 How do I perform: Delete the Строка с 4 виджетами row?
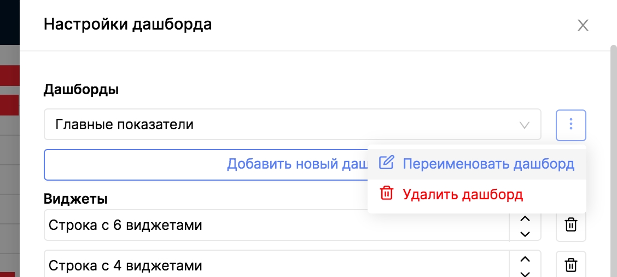571,266
